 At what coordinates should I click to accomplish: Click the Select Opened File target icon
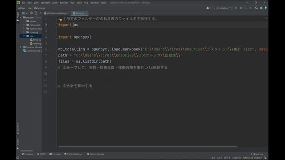coord(31,13)
